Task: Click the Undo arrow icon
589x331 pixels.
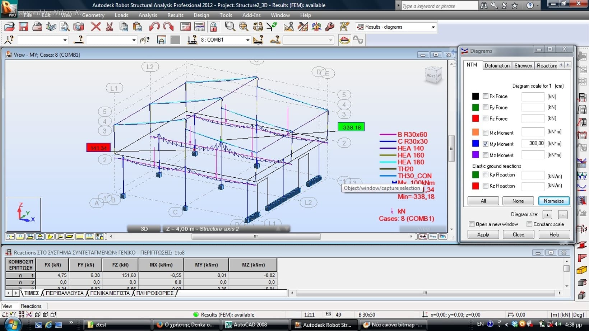Action: (154, 27)
